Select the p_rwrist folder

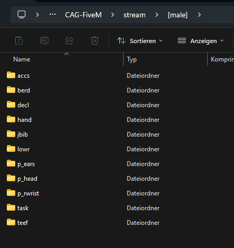tap(28, 193)
